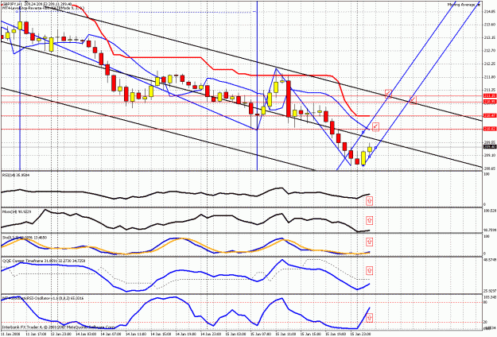Click the RSI(14) indicator label
Image resolution: width=497 pixels, height=337 pixels.
click(16, 175)
